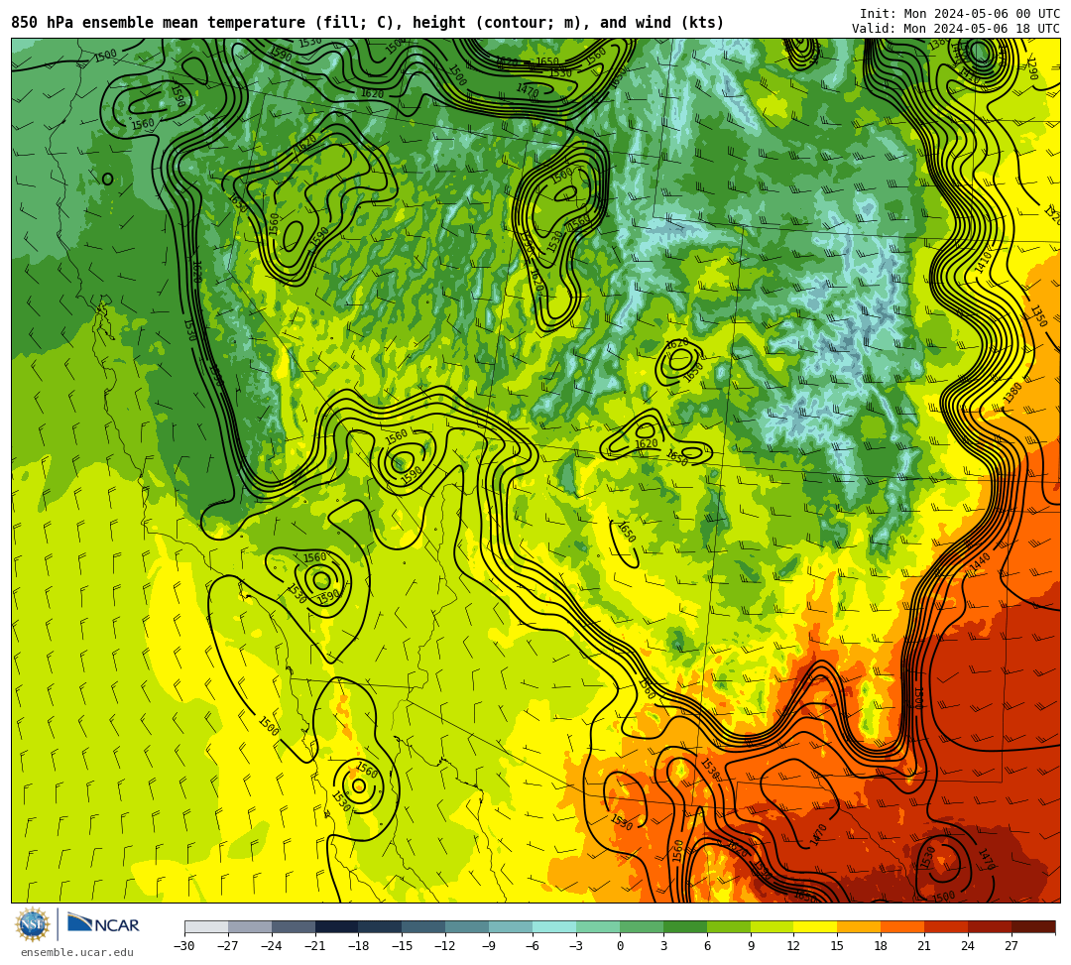Click the '1440' height contour label
The width and height of the screenshot is (1071, 965).
980,562
